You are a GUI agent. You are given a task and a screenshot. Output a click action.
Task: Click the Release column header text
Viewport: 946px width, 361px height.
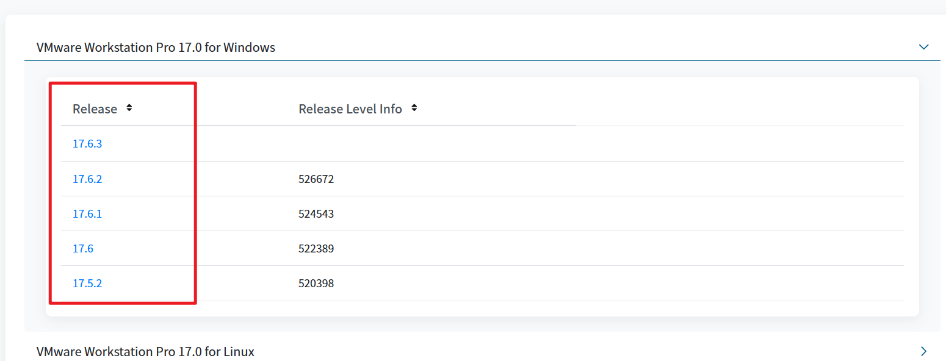pos(95,109)
